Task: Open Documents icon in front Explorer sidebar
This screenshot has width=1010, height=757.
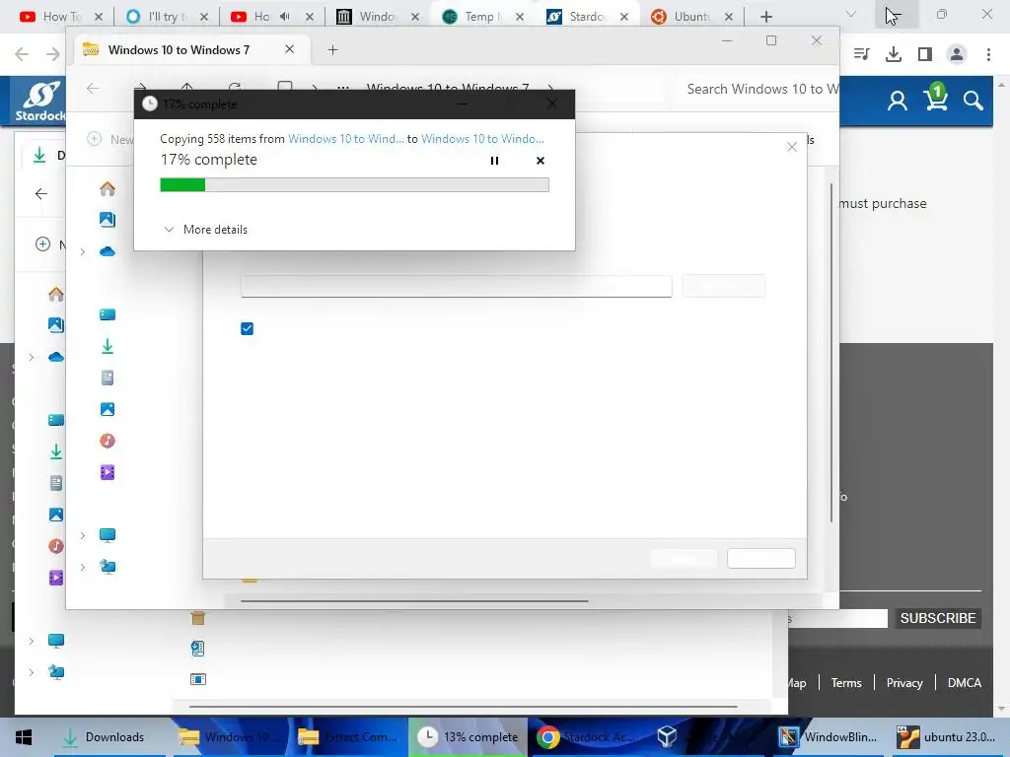Action: coord(108,378)
